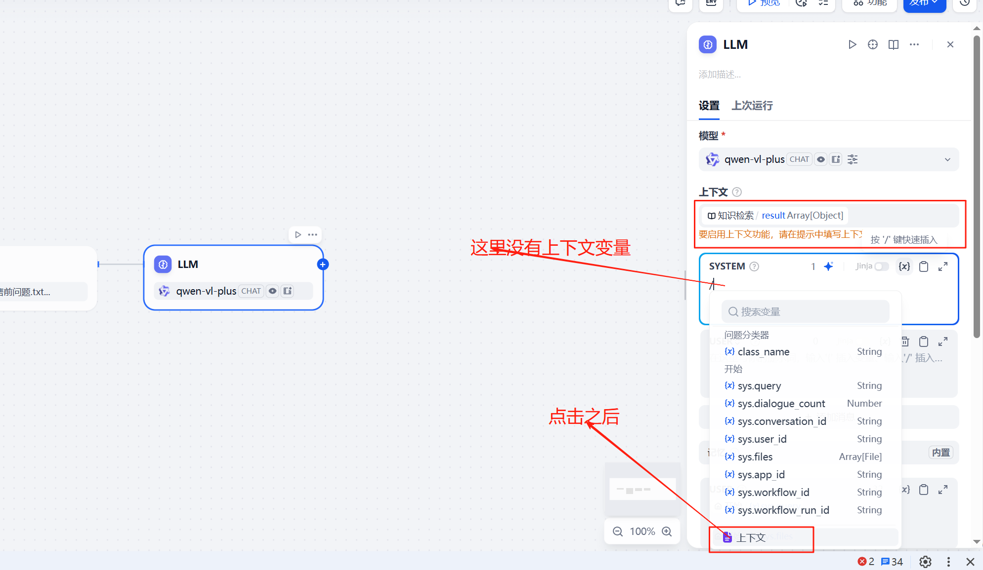Screen dimensions: 983x570
Task: Select the 设置 tab
Action: (709, 106)
